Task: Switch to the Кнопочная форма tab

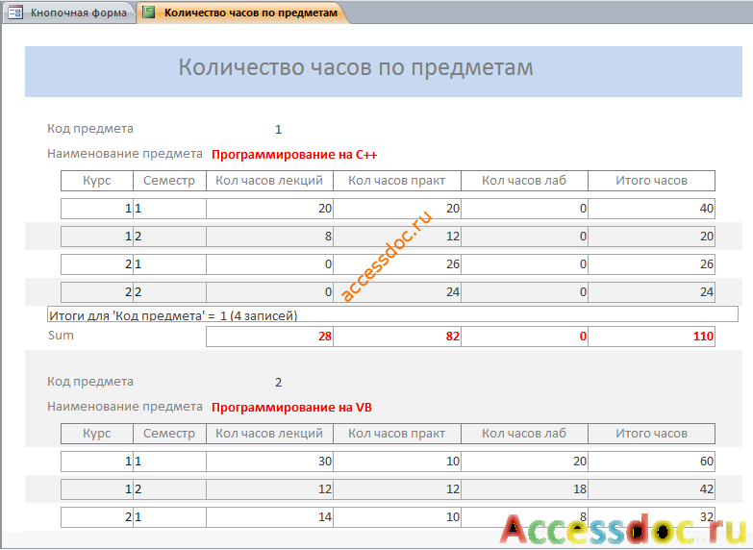Action: [69, 12]
